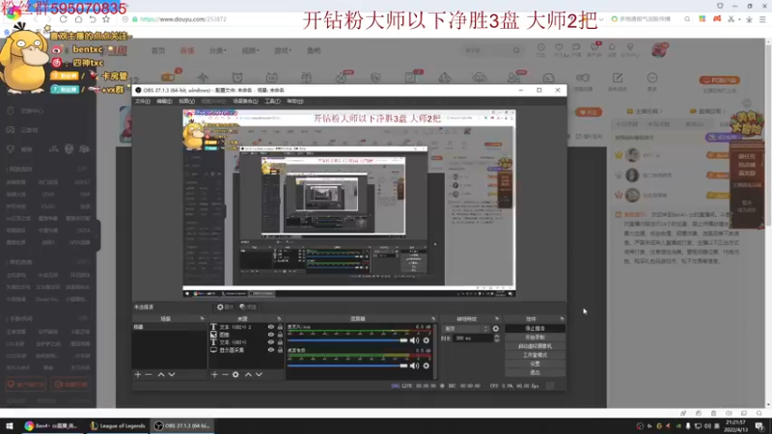The image size is (772, 434).
Task: Click the browser address bar URL
Action: point(183,19)
